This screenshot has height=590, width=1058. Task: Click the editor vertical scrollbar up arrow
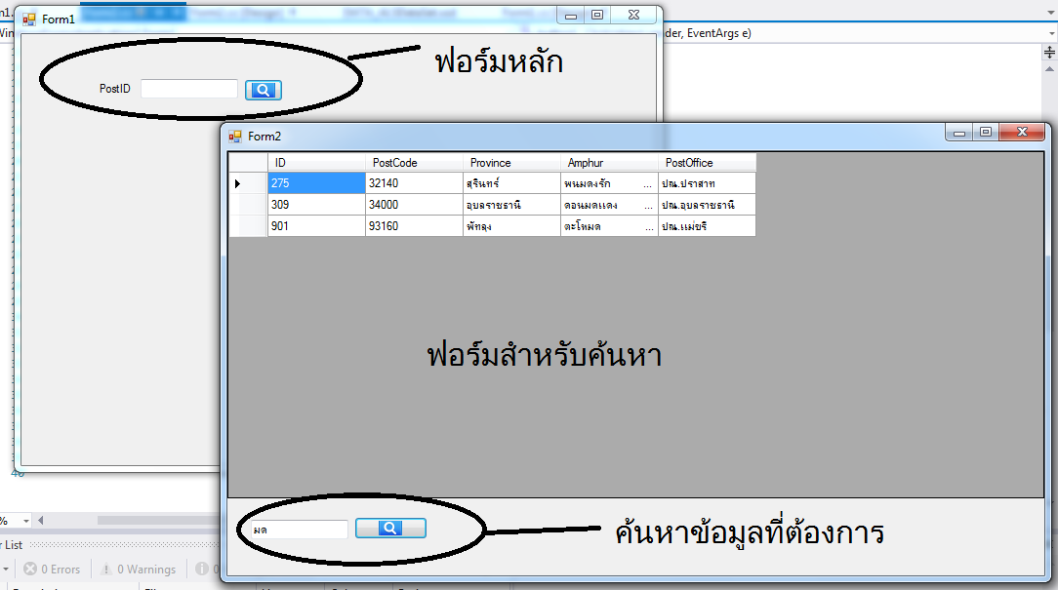(1049, 69)
